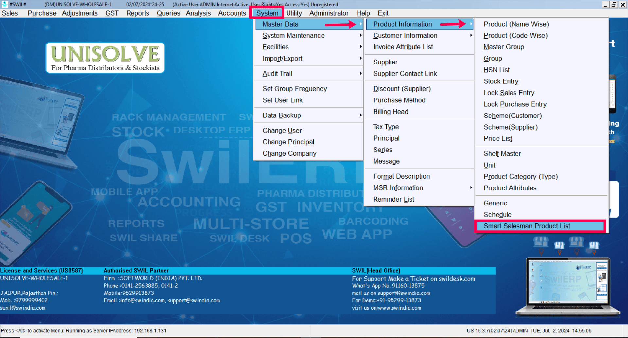
Task: Open the Sales menu
Action: [x=10, y=13]
